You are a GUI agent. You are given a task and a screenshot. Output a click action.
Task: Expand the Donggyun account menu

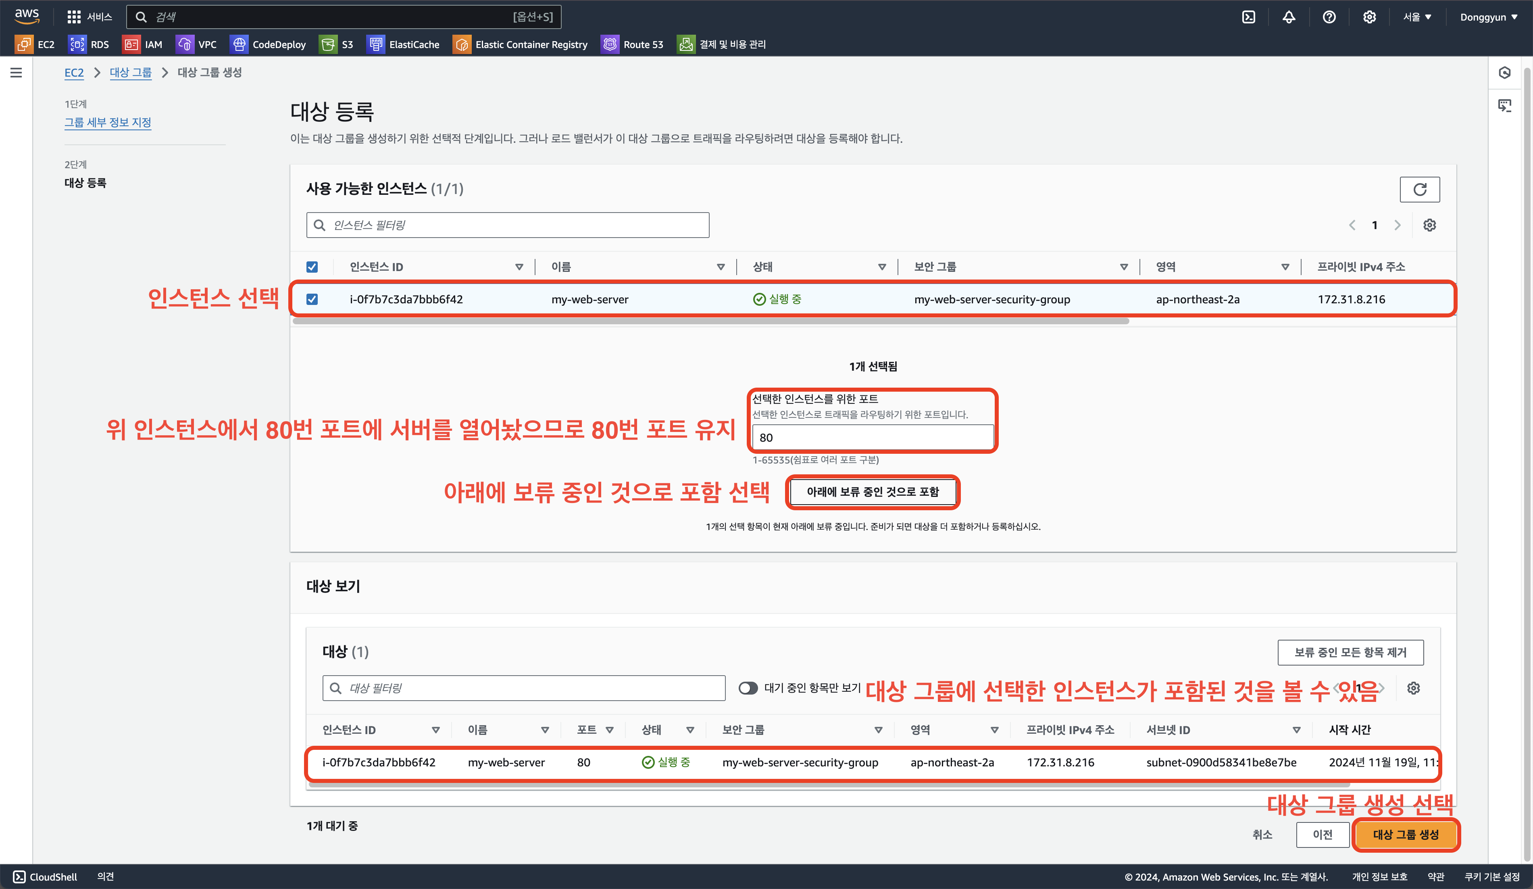[1488, 17]
